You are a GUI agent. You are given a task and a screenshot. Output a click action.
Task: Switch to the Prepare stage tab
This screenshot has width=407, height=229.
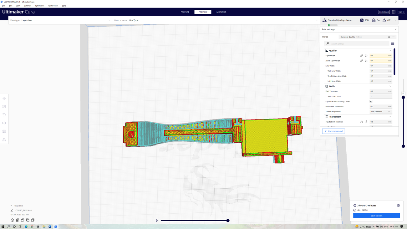point(185,12)
